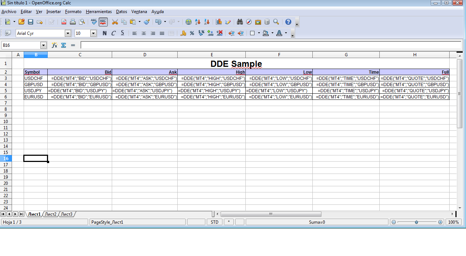Image resolution: width=466 pixels, height=256 pixels.
Task: Add a decimal place
Action: click(x=210, y=33)
